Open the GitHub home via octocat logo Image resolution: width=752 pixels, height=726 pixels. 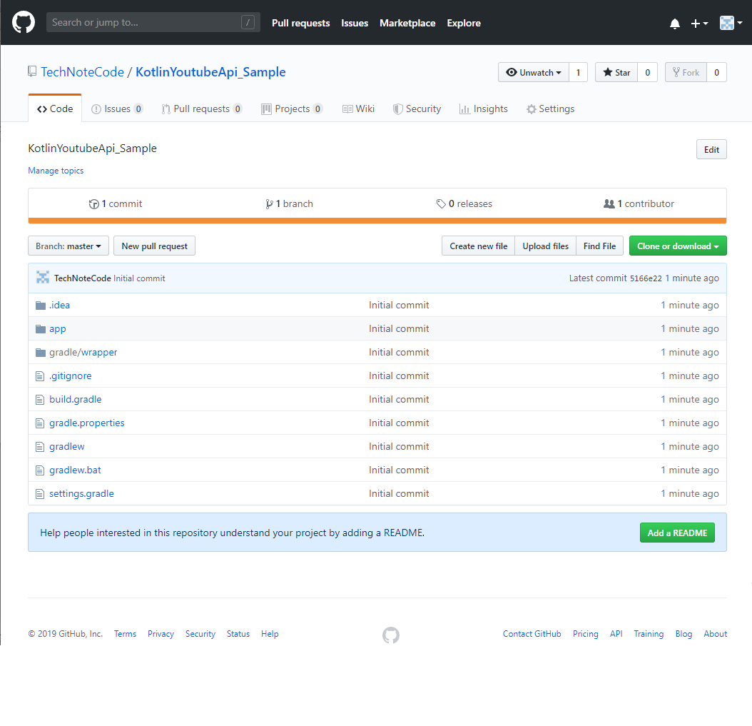tap(23, 22)
